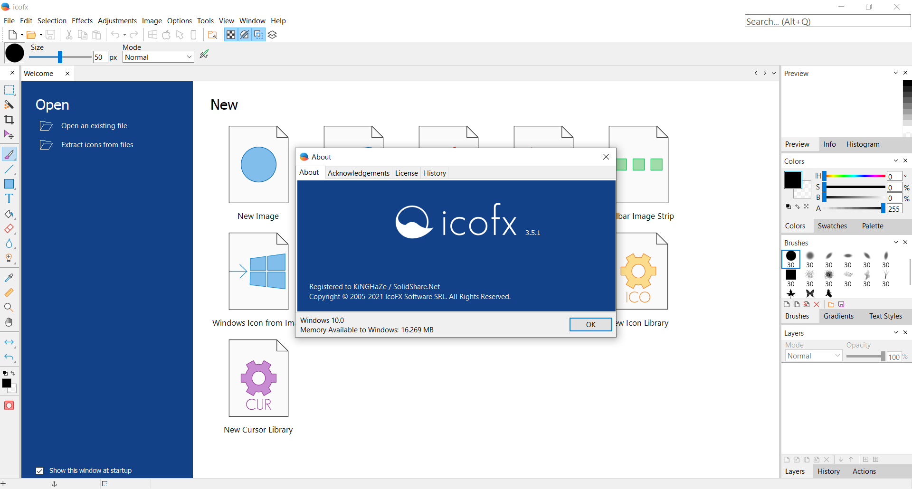The image size is (912, 489).
Task: Toggle the hatched overlay toolbar button
Action: point(245,35)
